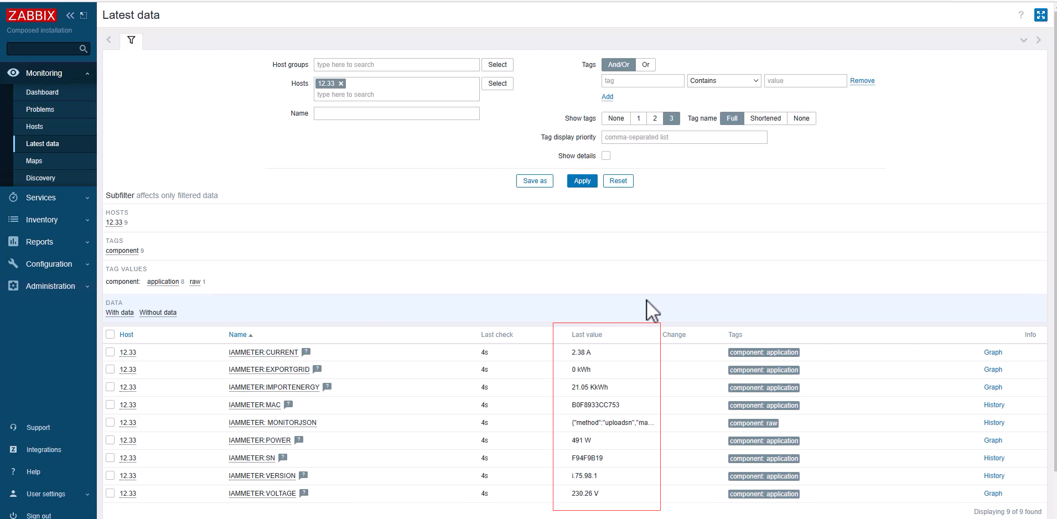Click the sidebar search magnifier icon
The width and height of the screenshot is (1057, 519).
pyautogui.click(x=83, y=49)
